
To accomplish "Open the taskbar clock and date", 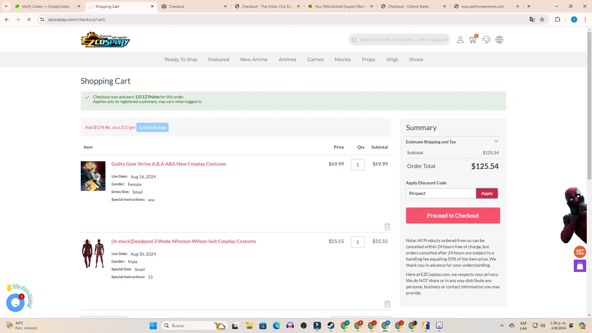I will [558, 326].
